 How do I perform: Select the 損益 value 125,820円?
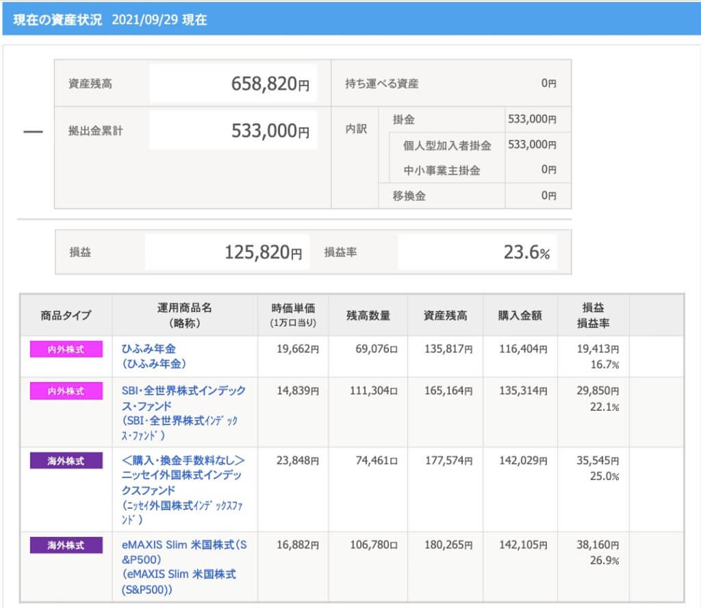[264, 252]
